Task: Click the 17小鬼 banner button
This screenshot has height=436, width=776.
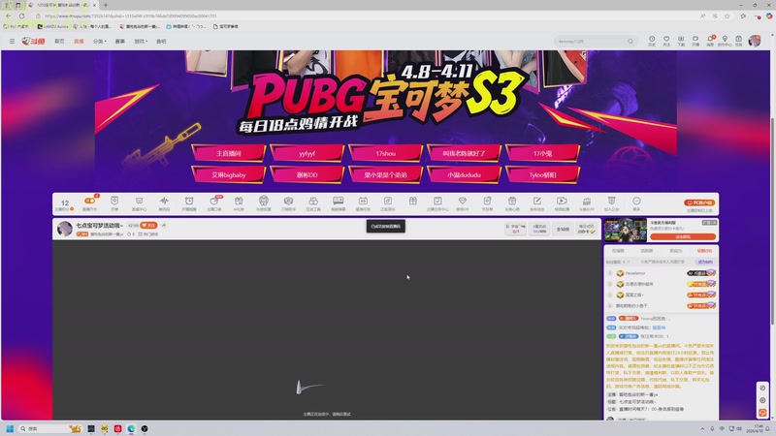Action: (542, 153)
